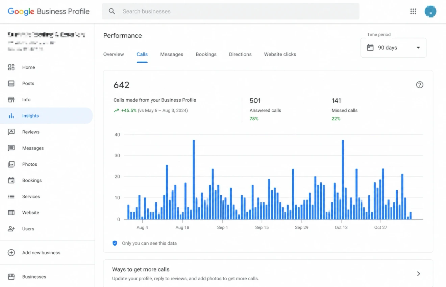Screen dimensions: 446x287
Task: Open the Website clicks tab
Action: point(280,54)
